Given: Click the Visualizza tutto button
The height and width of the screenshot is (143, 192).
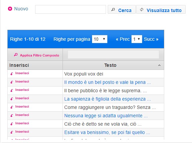Looking at the screenshot, I should point(161,9).
